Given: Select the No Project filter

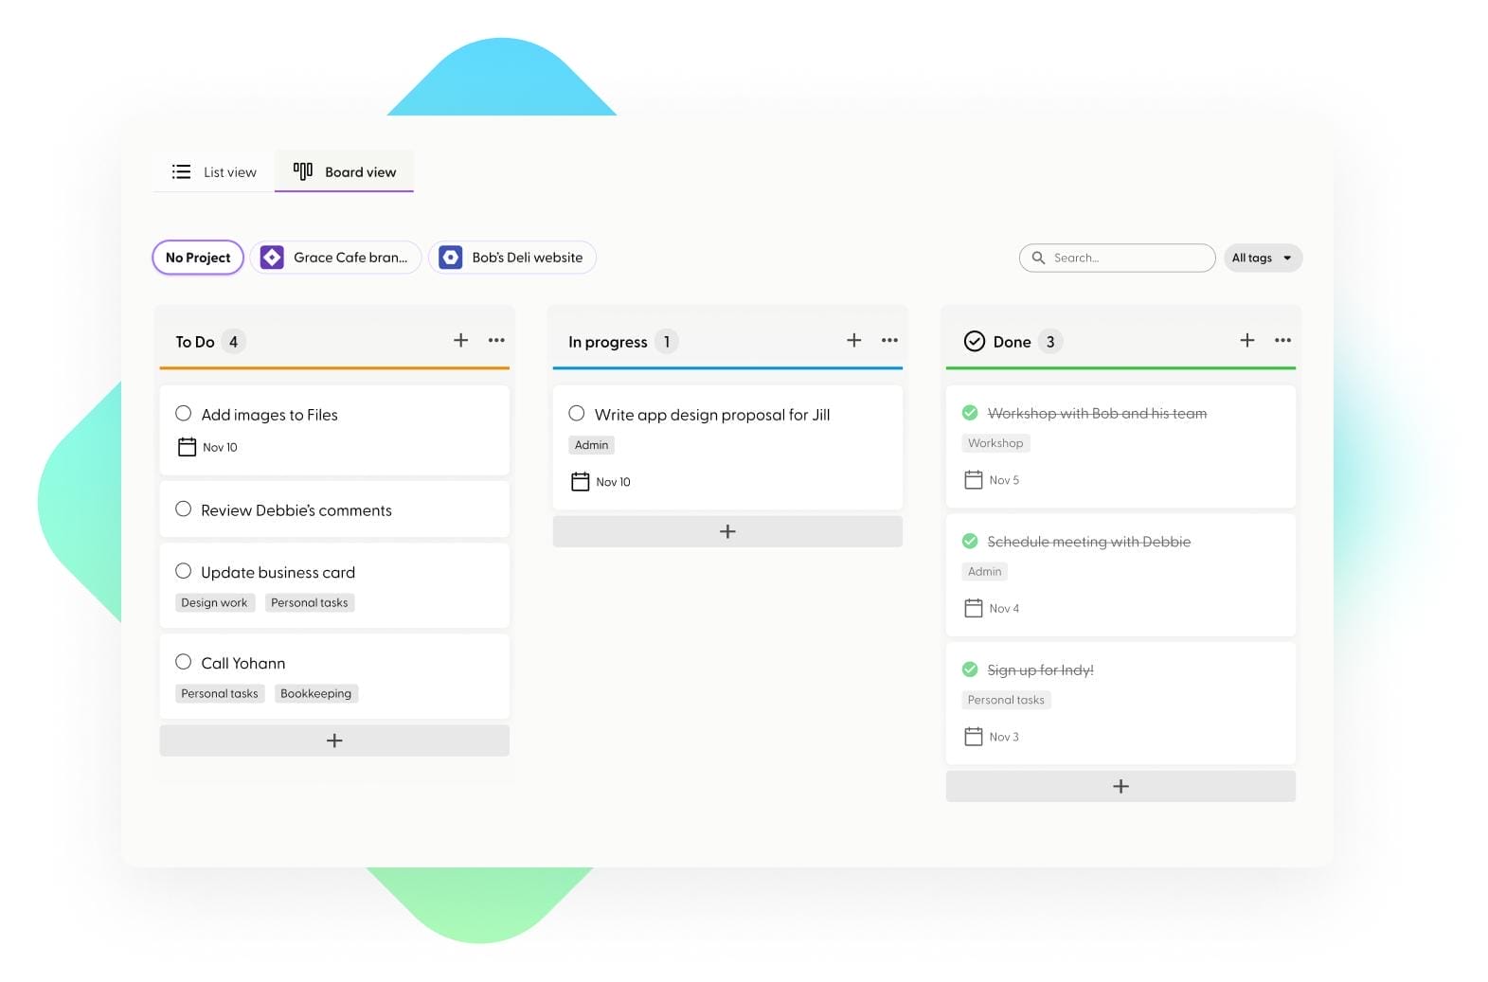Looking at the screenshot, I should click(x=198, y=258).
